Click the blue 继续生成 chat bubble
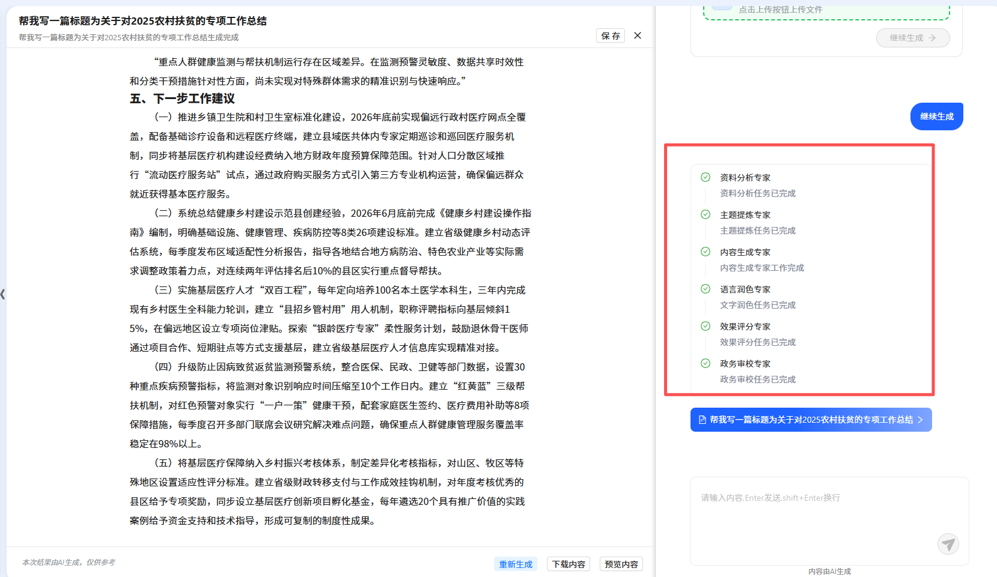 tap(936, 116)
